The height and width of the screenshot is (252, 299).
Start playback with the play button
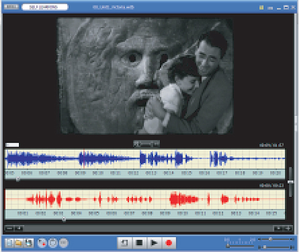tap(154, 243)
